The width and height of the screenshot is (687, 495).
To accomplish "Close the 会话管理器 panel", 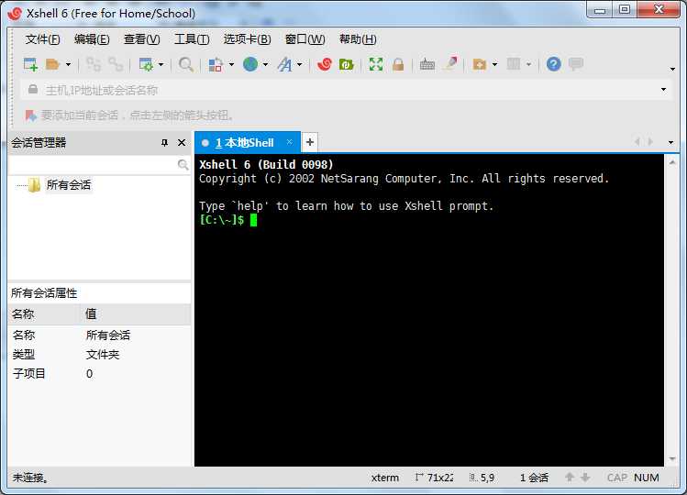I will point(182,142).
